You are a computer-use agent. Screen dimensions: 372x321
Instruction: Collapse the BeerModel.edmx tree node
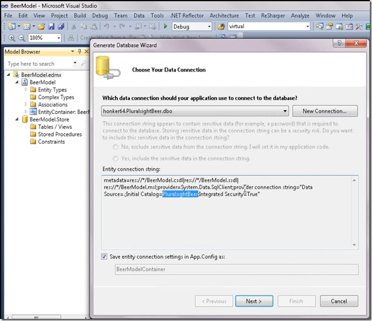pos(8,75)
